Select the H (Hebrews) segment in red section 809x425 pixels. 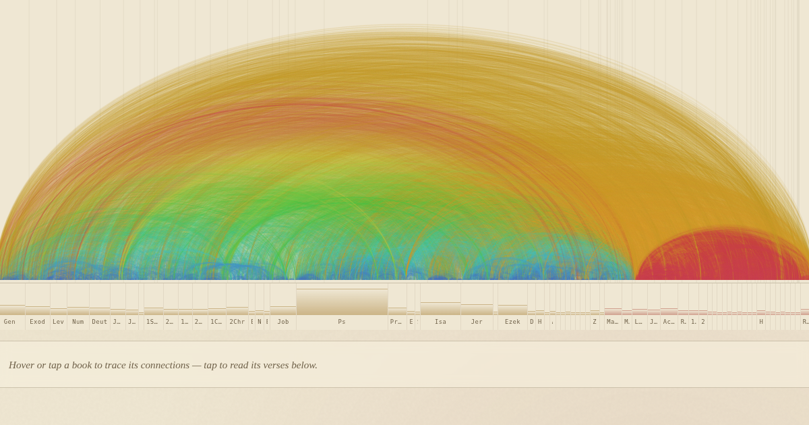761,306
